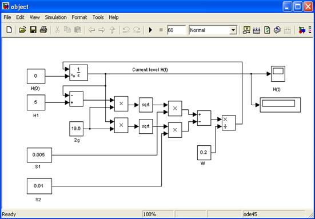Save the model using floppy icon
The image size is (315, 219).
(x=33, y=30)
